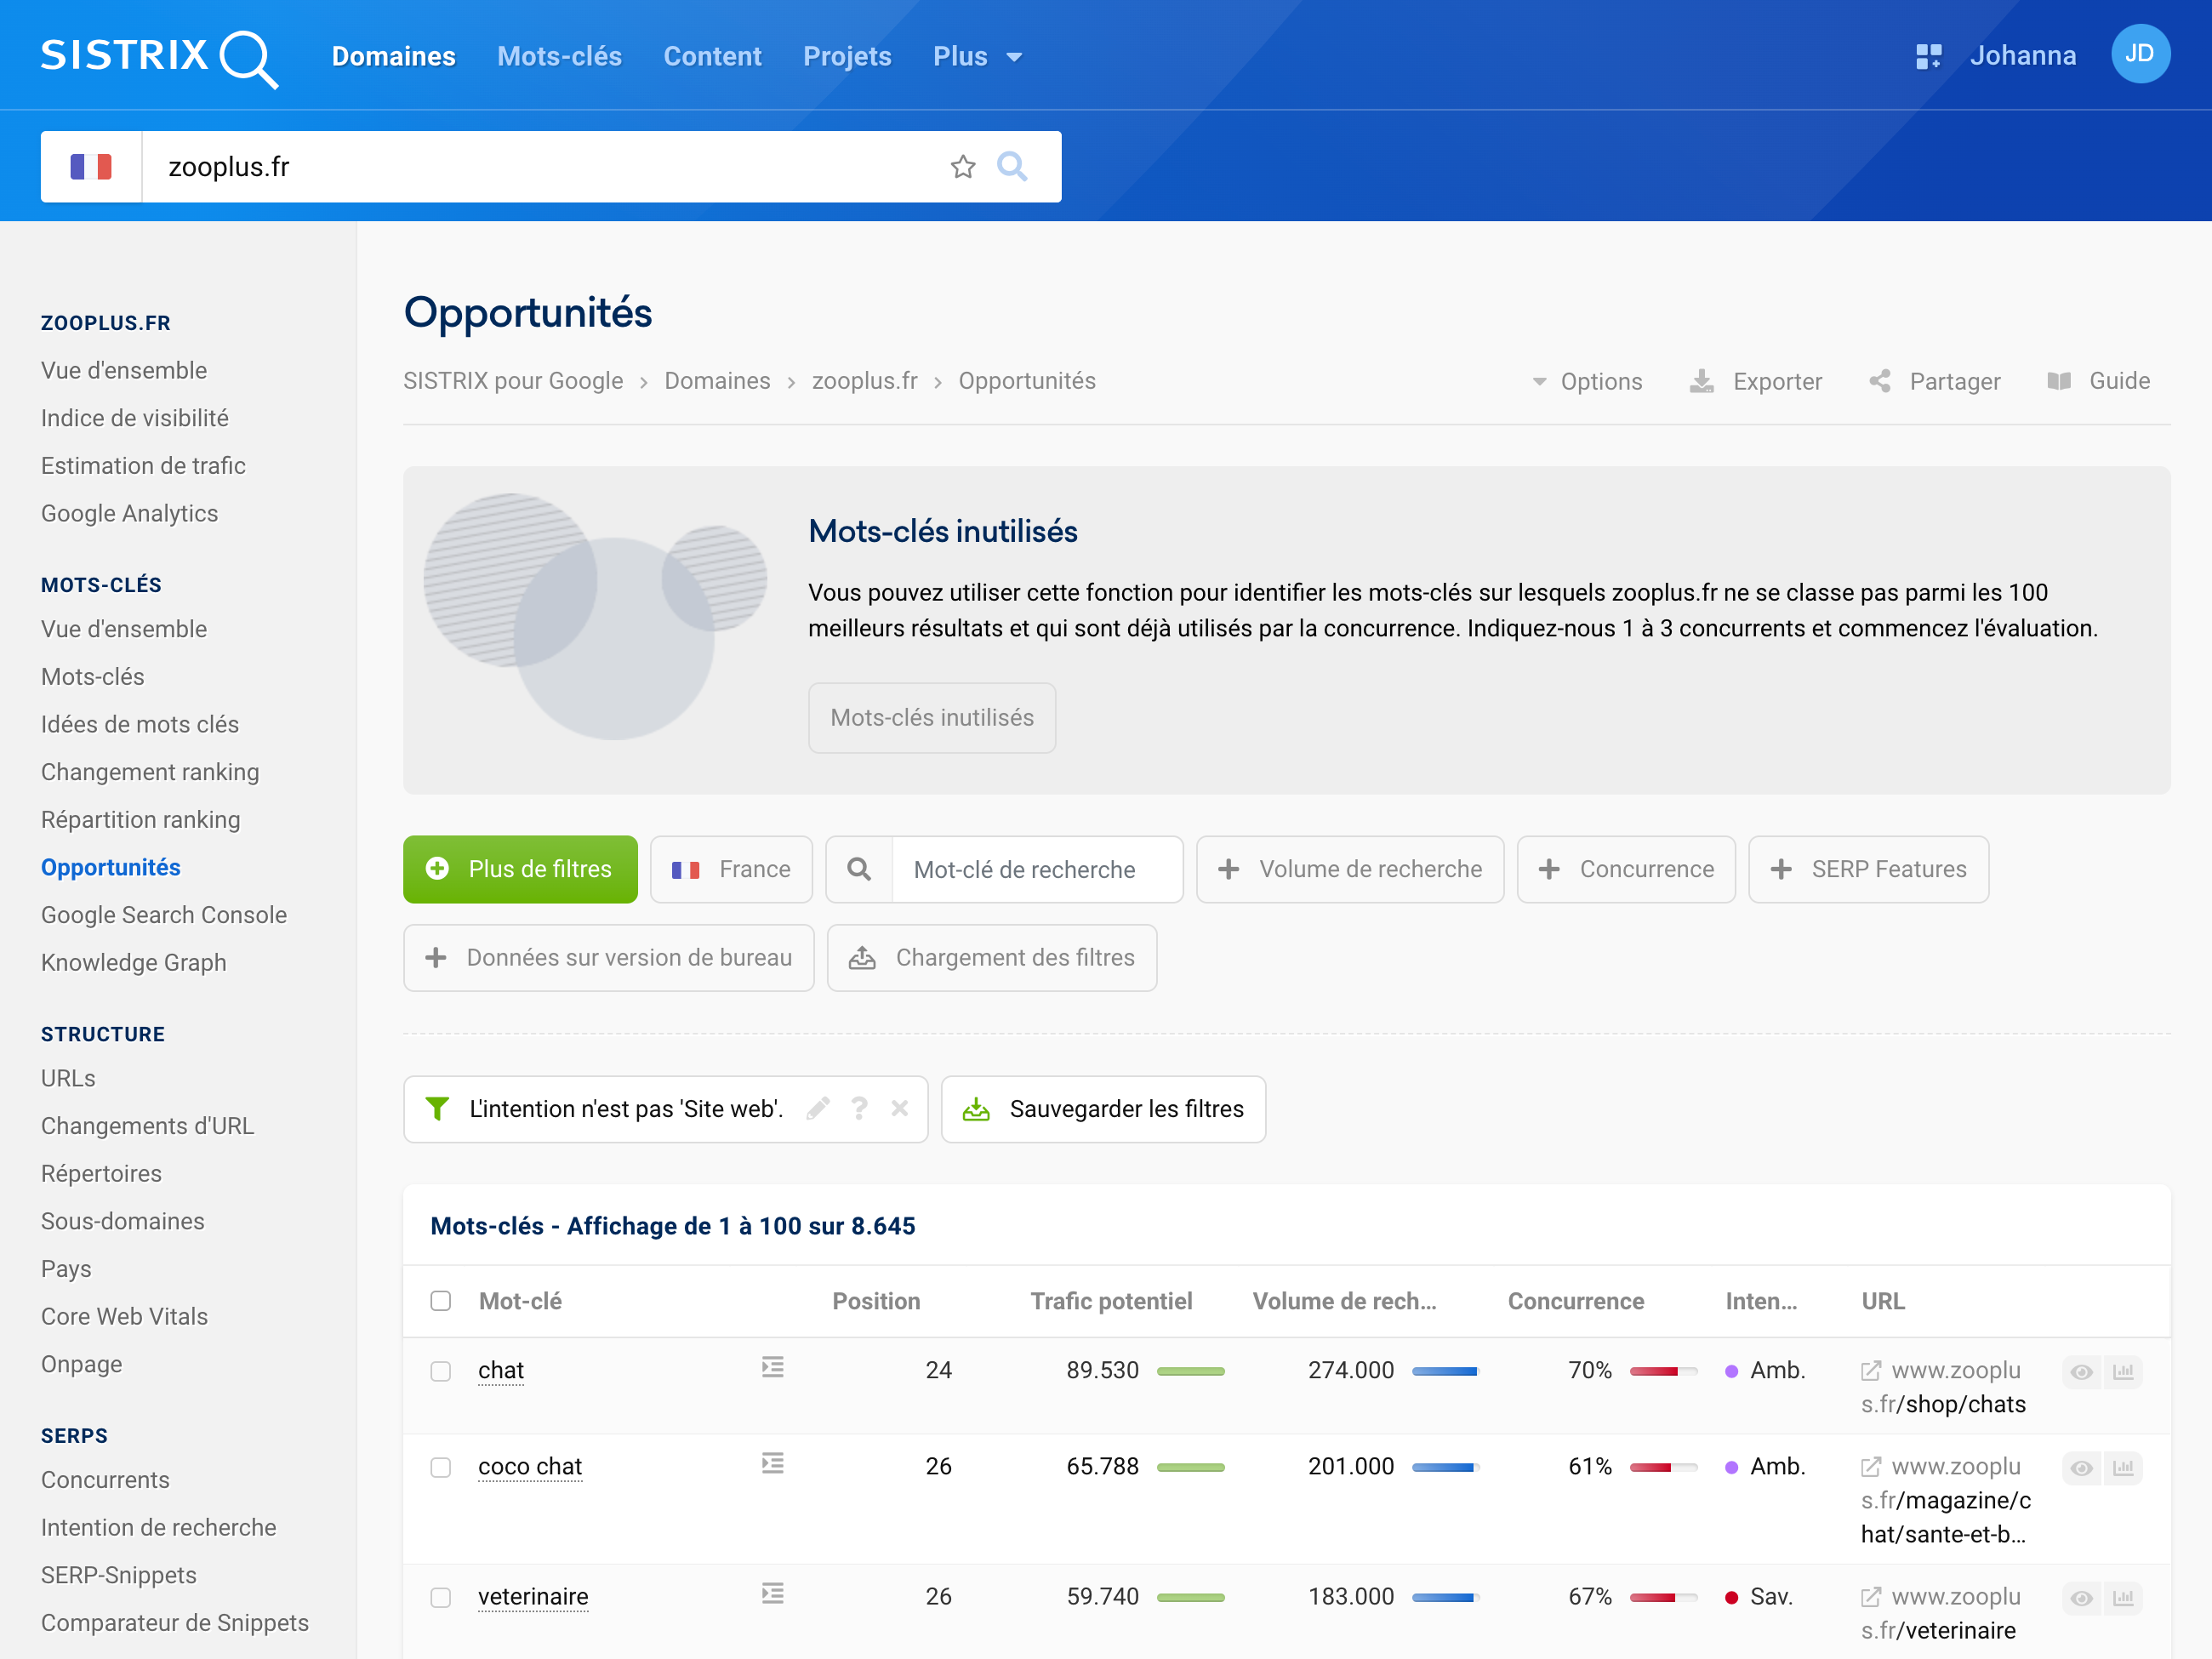Select the French flag country selector
Image resolution: width=2212 pixels, height=1659 pixels.
91,166
